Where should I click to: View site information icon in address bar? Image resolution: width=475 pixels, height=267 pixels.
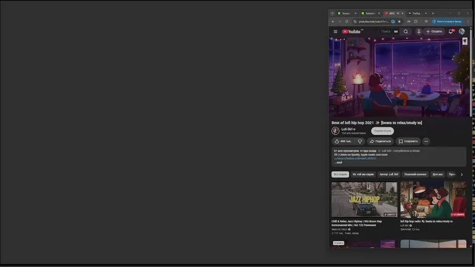(x=355, y=22)
